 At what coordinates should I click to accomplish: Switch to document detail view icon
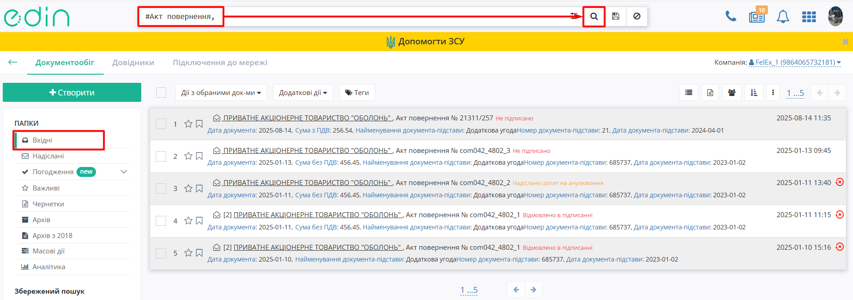coord(710,92)
